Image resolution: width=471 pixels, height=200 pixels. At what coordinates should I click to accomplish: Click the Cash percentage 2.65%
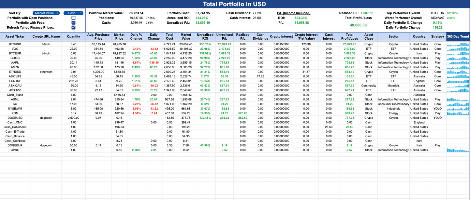[x=150, y=23]
